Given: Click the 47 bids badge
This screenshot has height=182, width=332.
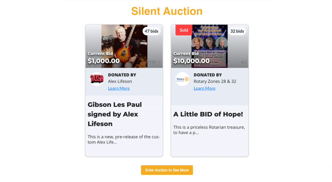Looking at the screenshot, I should click(x=151, y=31).
